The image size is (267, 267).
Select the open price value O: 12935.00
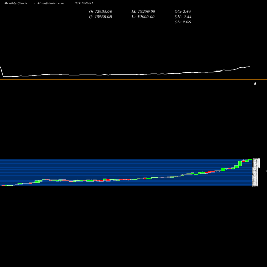click(x=100, y=12)
